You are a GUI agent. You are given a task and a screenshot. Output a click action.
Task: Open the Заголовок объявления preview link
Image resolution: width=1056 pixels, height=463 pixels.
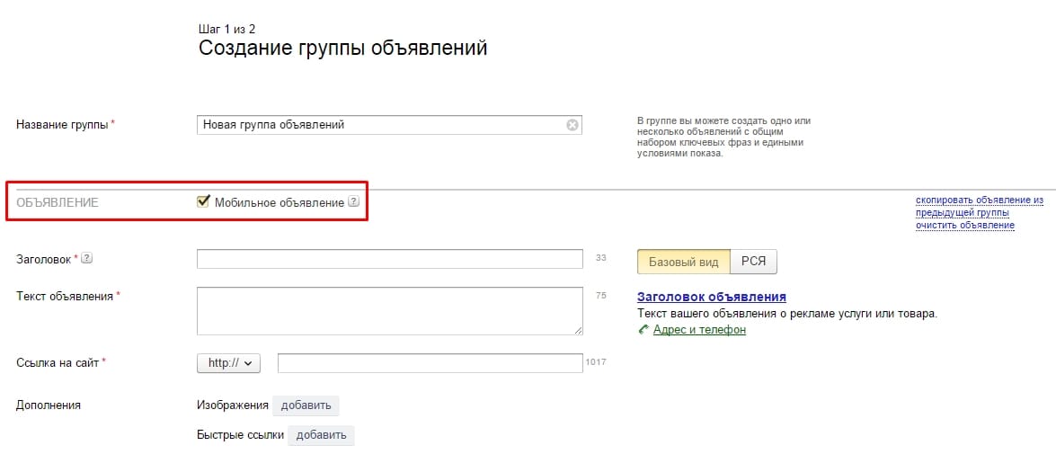point(712,297)
